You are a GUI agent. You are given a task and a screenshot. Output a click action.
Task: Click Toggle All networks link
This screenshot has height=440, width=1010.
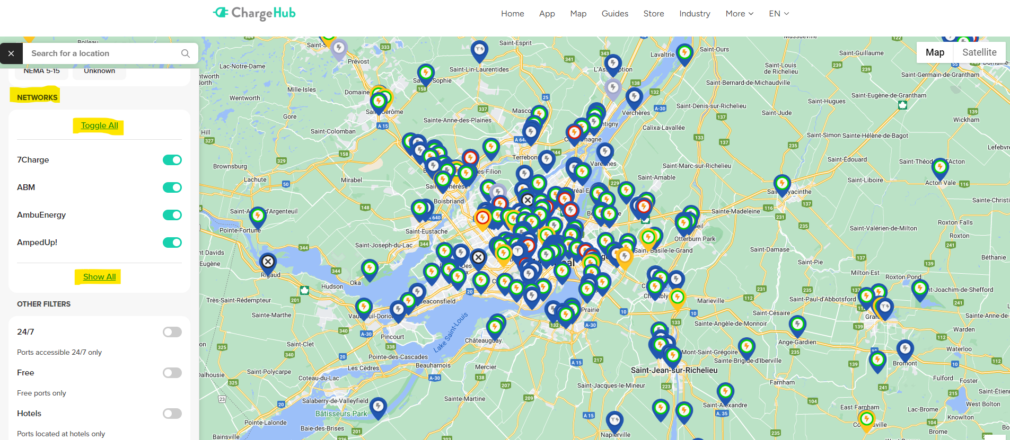(100, 125)
